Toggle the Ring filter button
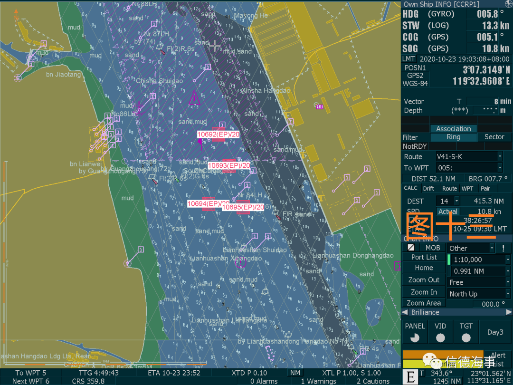513x385 pixels. click(x=453, y=137)
